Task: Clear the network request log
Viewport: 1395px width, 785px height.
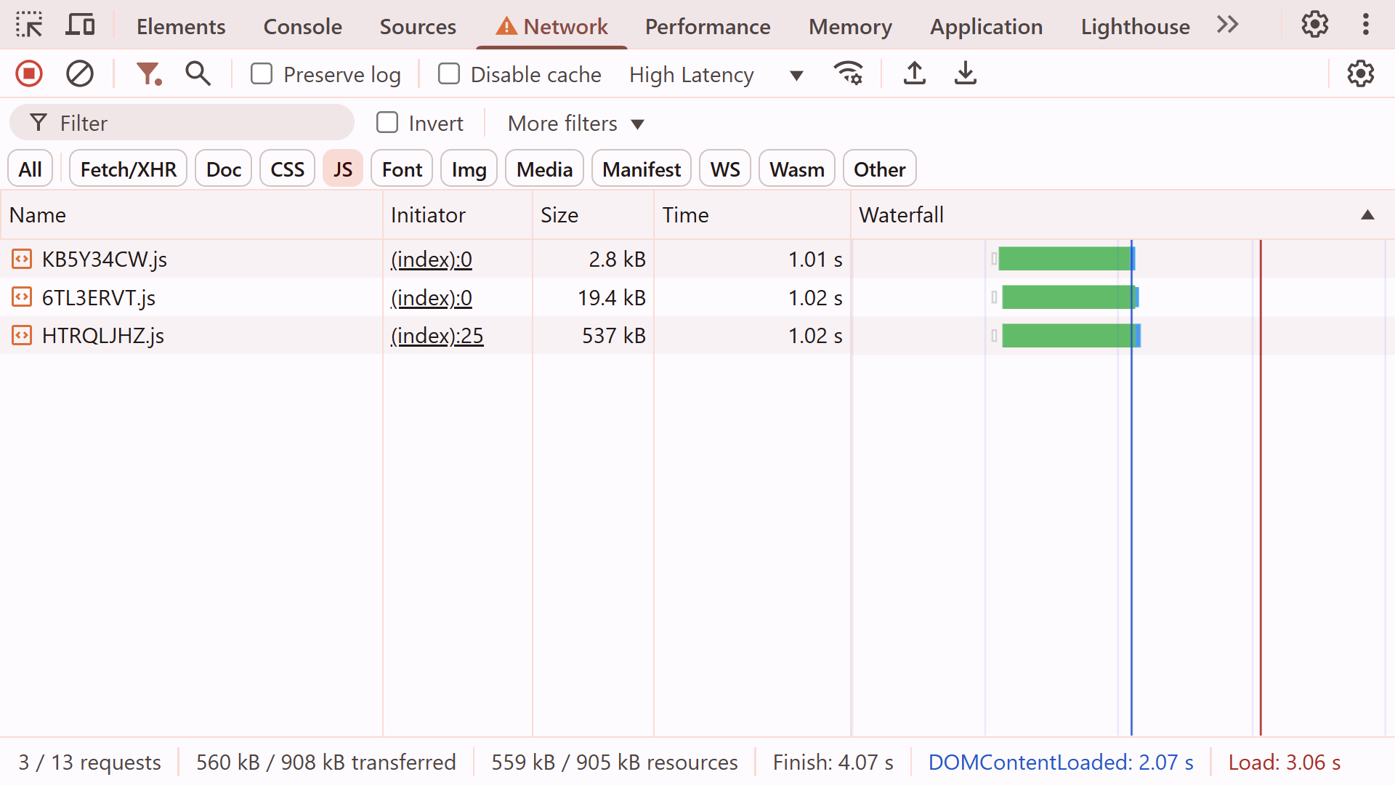Action: tap(79, 73)
